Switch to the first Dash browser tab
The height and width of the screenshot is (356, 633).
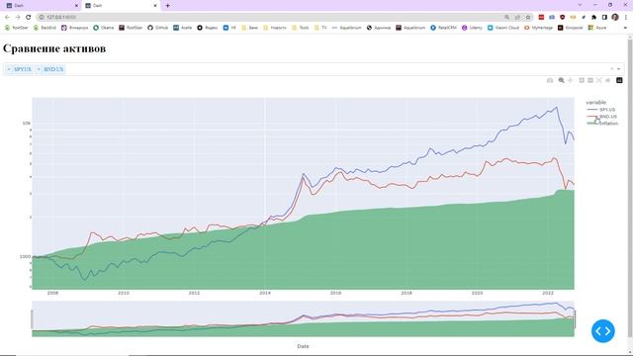pyautogui.click(x=41, y=6)
